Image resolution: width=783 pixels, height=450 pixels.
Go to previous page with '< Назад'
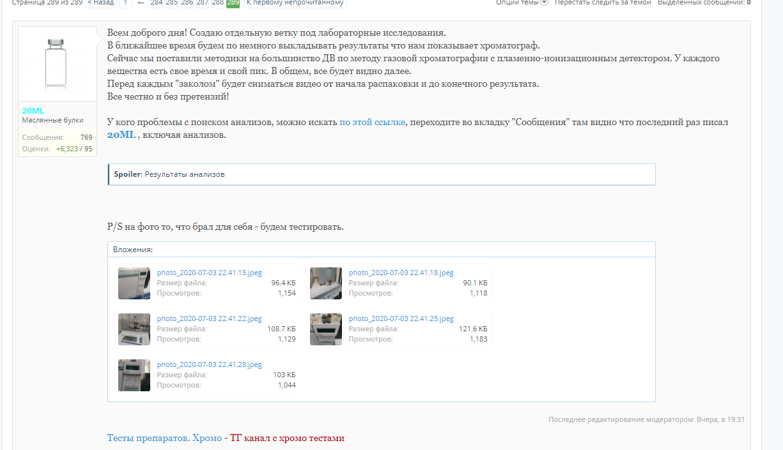point(100,3)
